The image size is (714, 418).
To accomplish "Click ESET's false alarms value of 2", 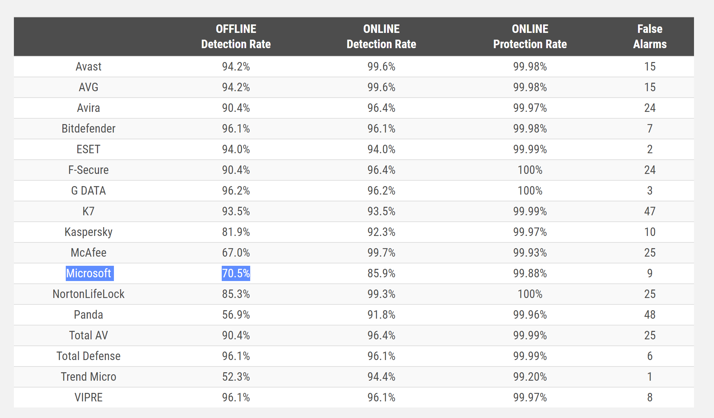I will [650, 149].
